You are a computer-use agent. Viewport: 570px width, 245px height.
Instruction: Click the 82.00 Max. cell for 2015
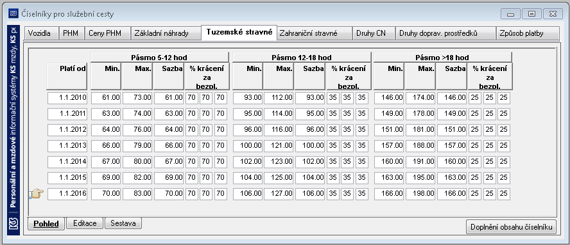click(137, 178)
